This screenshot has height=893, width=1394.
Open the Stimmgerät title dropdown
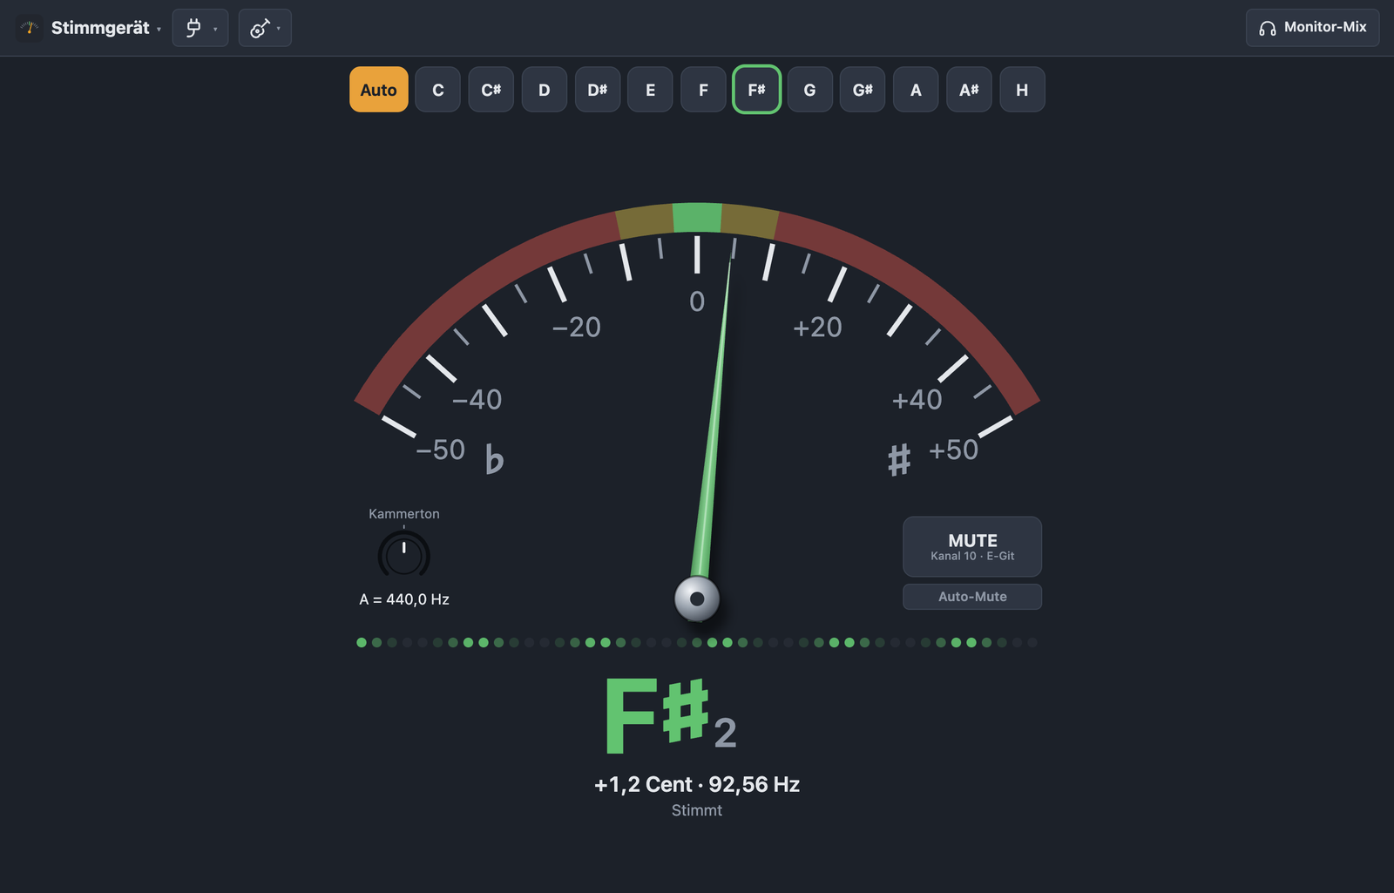point(105,28)
